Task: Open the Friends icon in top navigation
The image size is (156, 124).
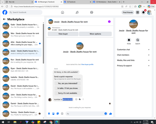Action: 77,12
